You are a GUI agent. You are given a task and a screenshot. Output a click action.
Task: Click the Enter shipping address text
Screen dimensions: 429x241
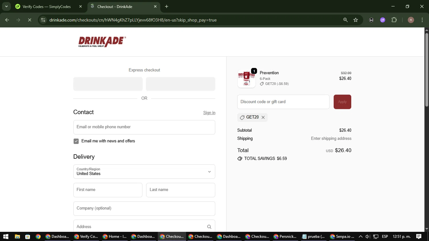click(x=331, y=138)
